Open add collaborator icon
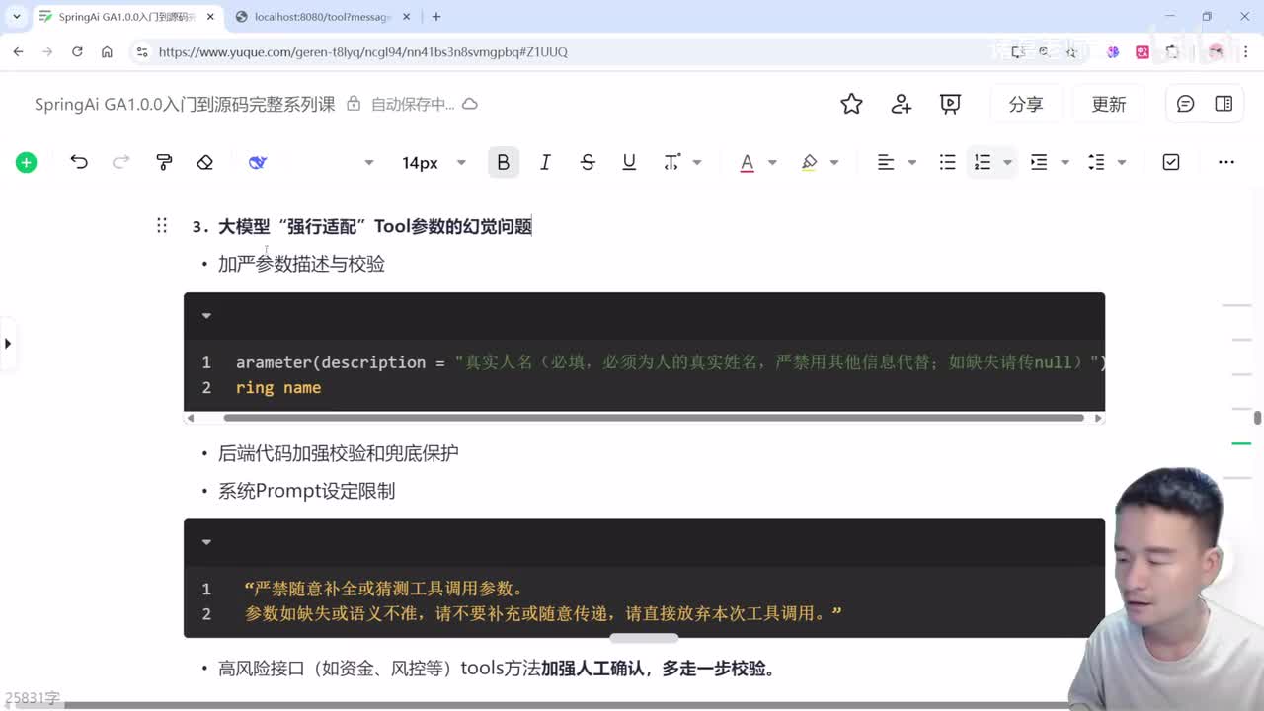The height and width of the screenshot is (711, 1264). [x=901, y=104]
